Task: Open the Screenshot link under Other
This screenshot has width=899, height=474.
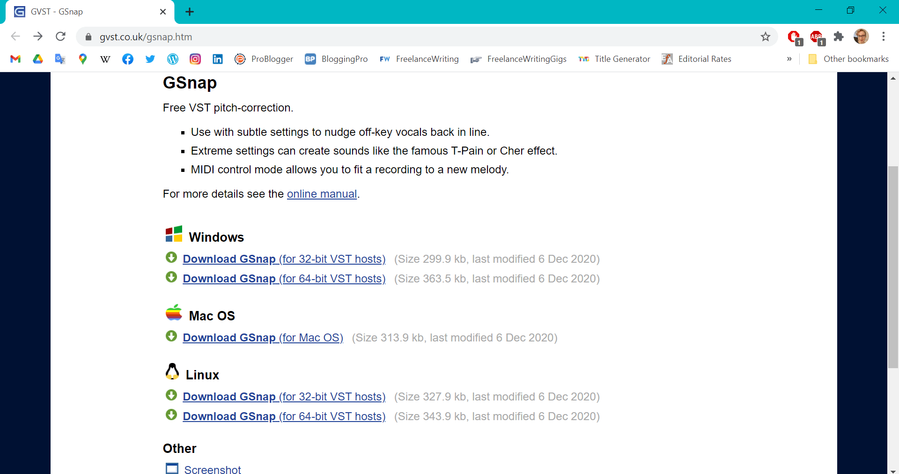Action: click(x=213, y=469)
